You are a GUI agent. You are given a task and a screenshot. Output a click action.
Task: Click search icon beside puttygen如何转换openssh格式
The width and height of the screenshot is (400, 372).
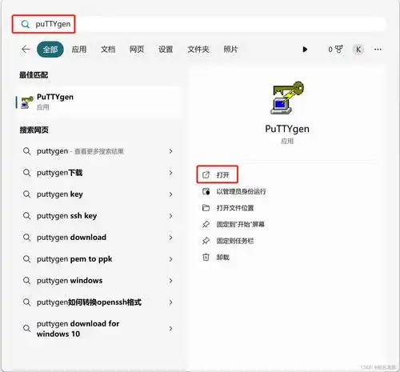coord(26,302)
